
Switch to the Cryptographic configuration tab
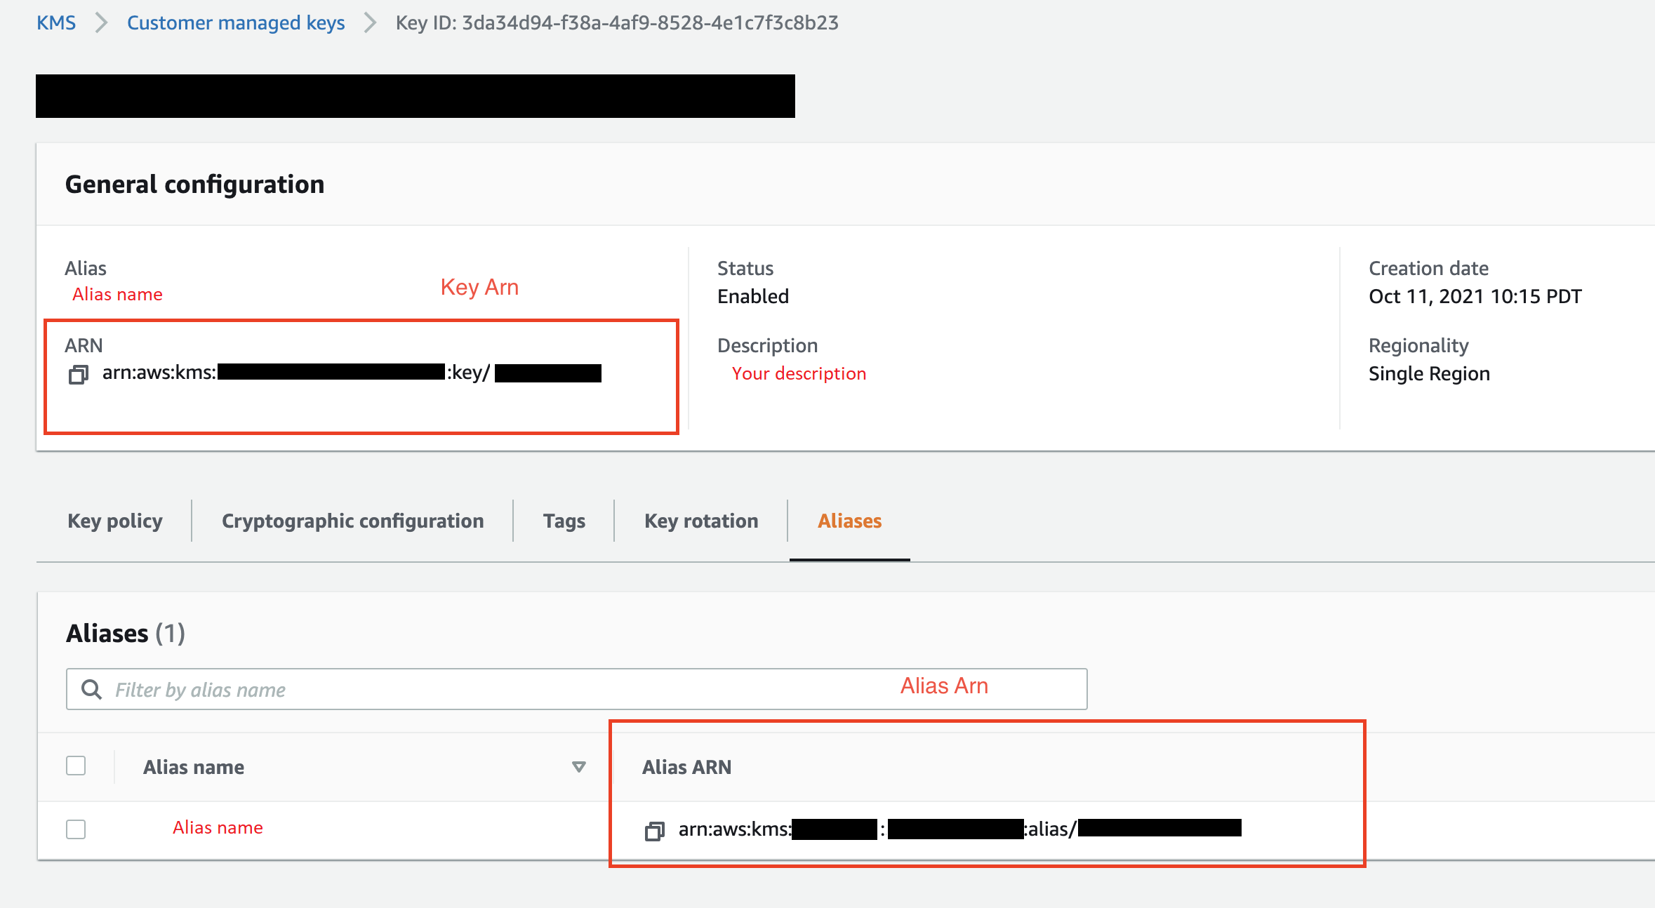click(x=352, y=521)
